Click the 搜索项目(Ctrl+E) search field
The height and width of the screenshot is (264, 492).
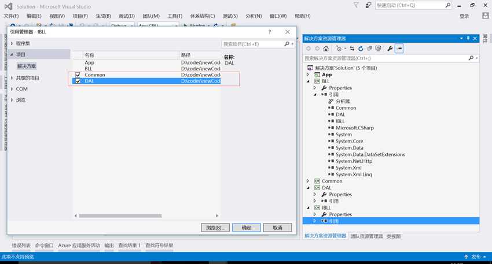tap(252, 44)
